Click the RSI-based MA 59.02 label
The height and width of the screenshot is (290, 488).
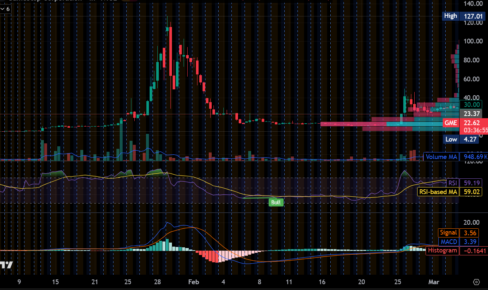(450, 192)
